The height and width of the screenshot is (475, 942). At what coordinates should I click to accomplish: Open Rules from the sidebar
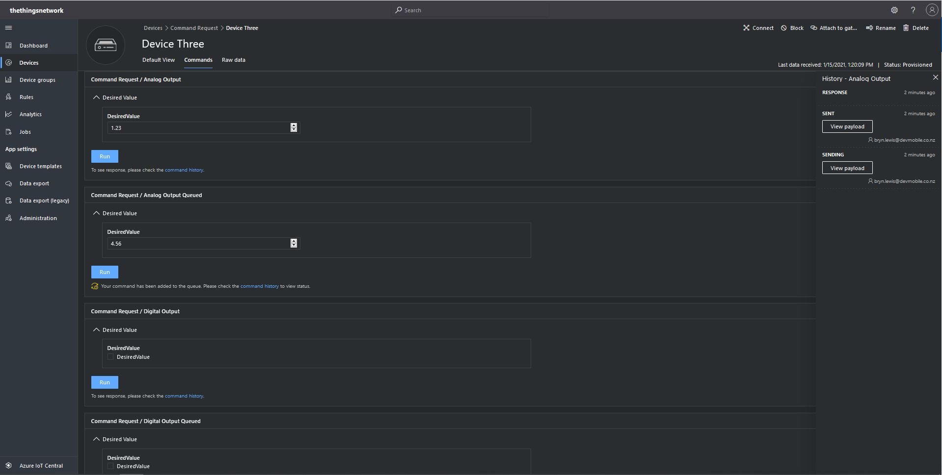(27, 97)
